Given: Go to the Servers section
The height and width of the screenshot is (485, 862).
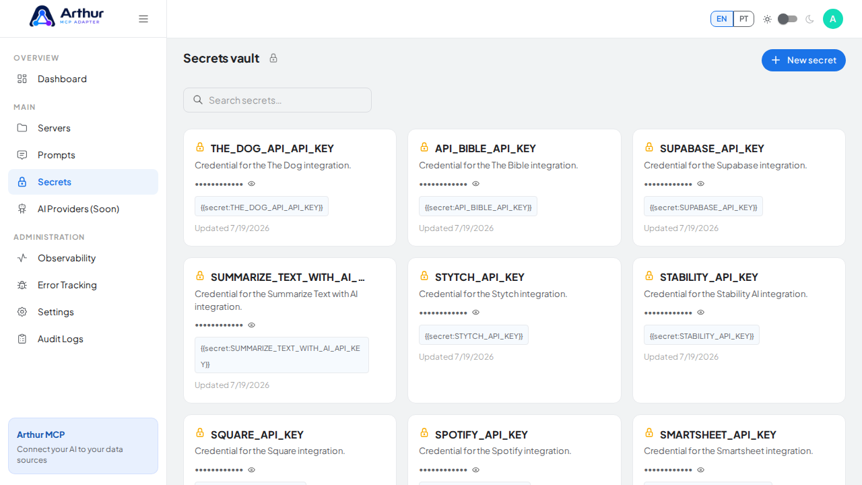Looking at the screenshot, I should [x=83, y=128].
